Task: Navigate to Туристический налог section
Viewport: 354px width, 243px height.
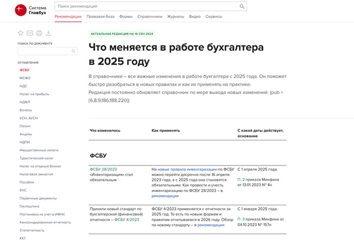Action: [x=35, y=158]
